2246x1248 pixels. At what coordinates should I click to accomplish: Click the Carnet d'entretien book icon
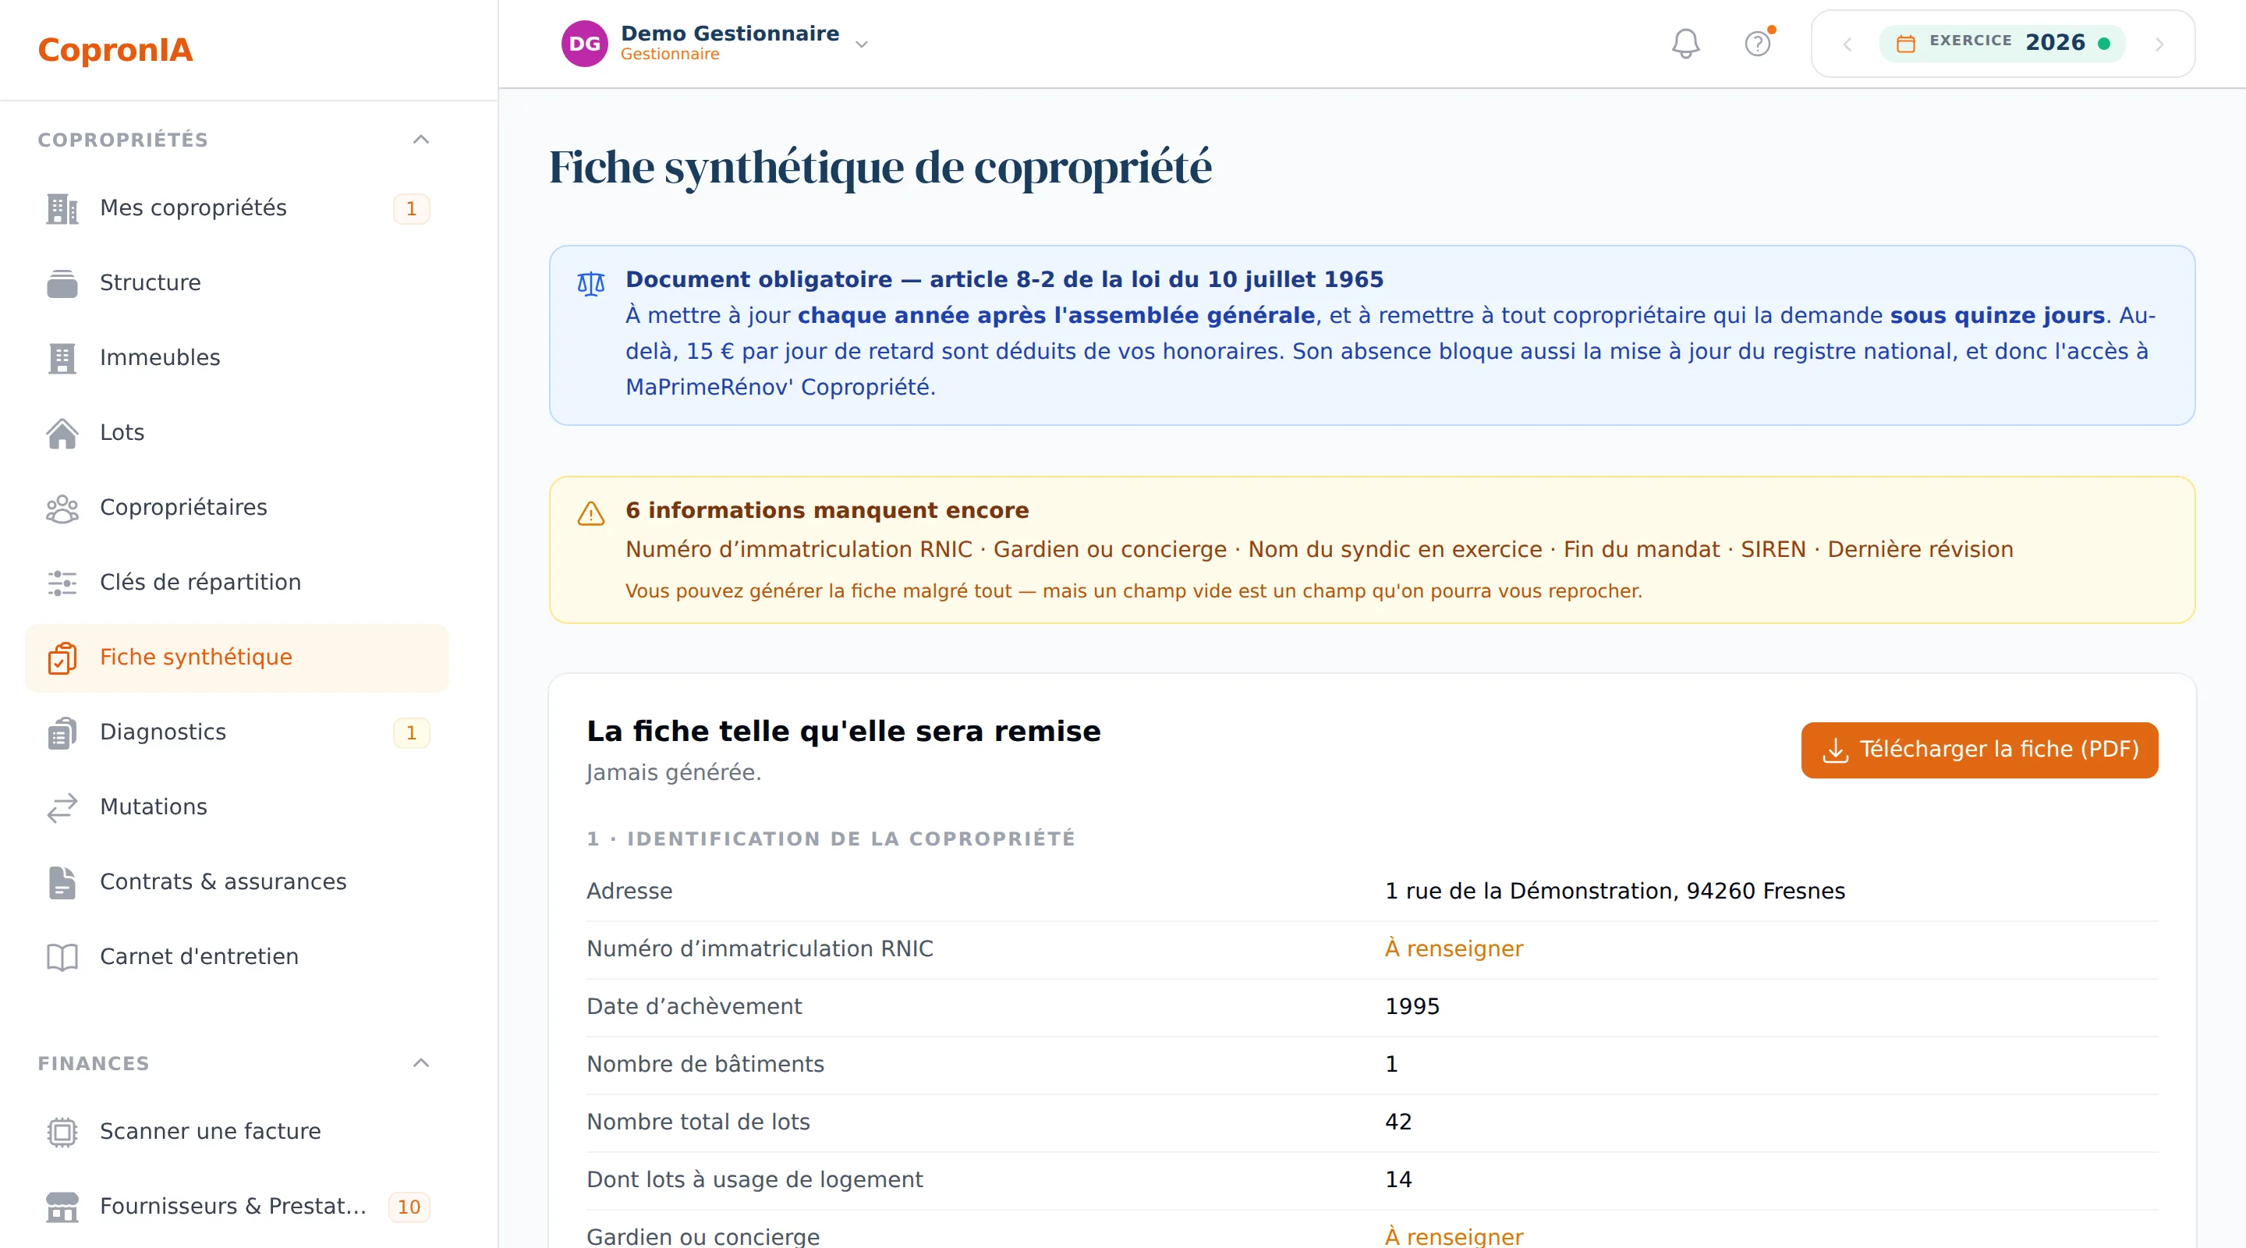tap(62, 958)
